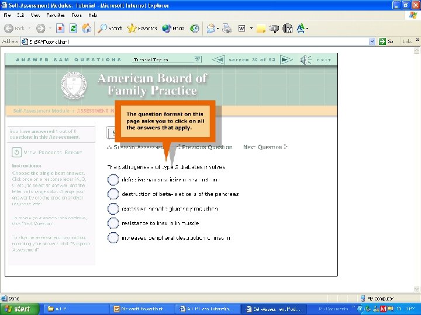Open the Edit with Word dropdown arrow

[x=251, y=28]
